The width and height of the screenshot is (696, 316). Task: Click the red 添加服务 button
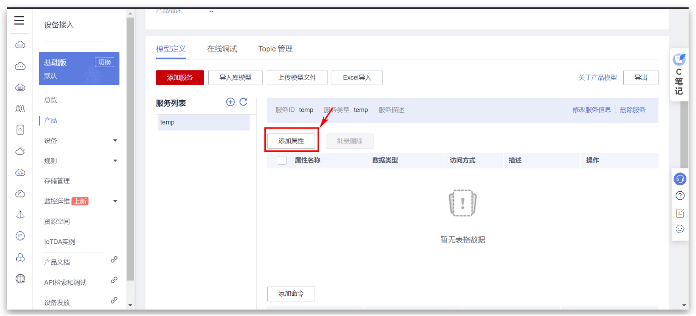pos(180,78)
